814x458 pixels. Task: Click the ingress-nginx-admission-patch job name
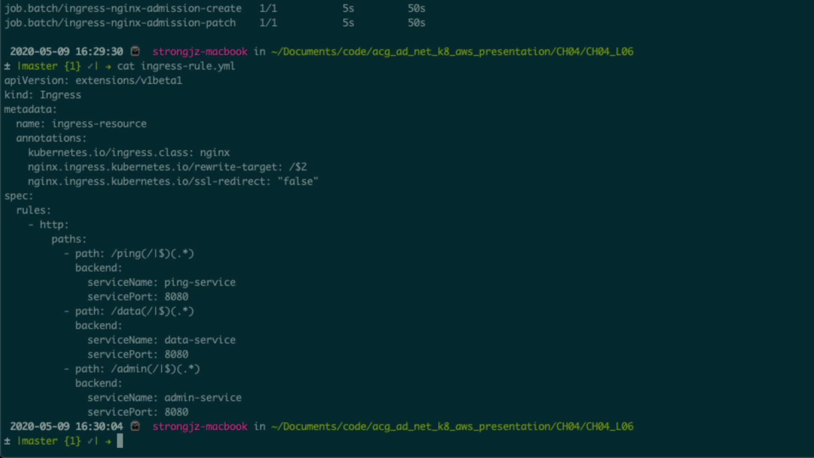point(120,23)
